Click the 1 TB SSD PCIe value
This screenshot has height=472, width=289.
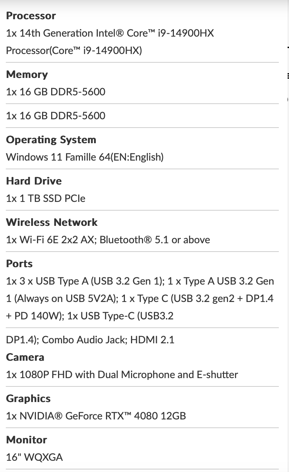click(46, 198)
